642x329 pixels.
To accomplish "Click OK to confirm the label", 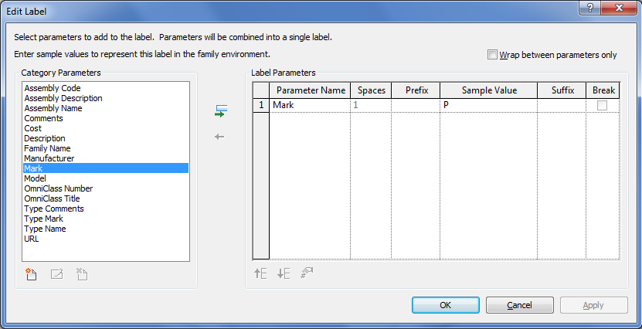I will click(x=445, y=305).
